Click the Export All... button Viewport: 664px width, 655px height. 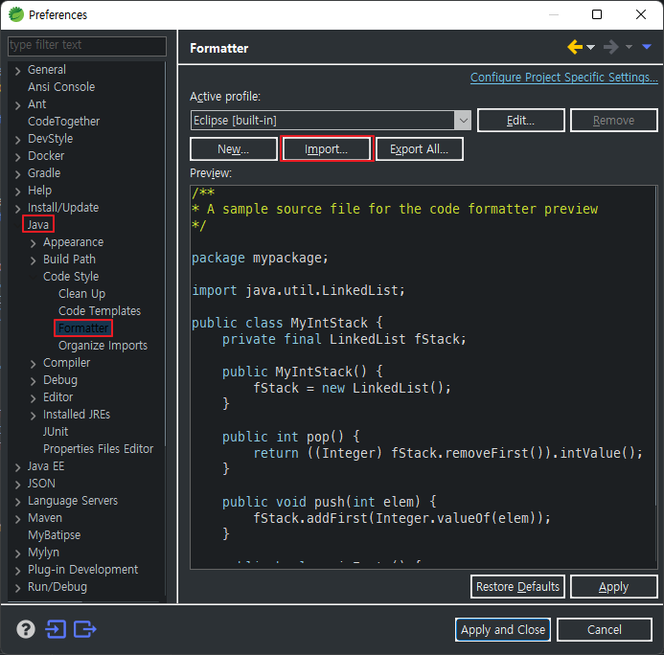tap(420, 149)
